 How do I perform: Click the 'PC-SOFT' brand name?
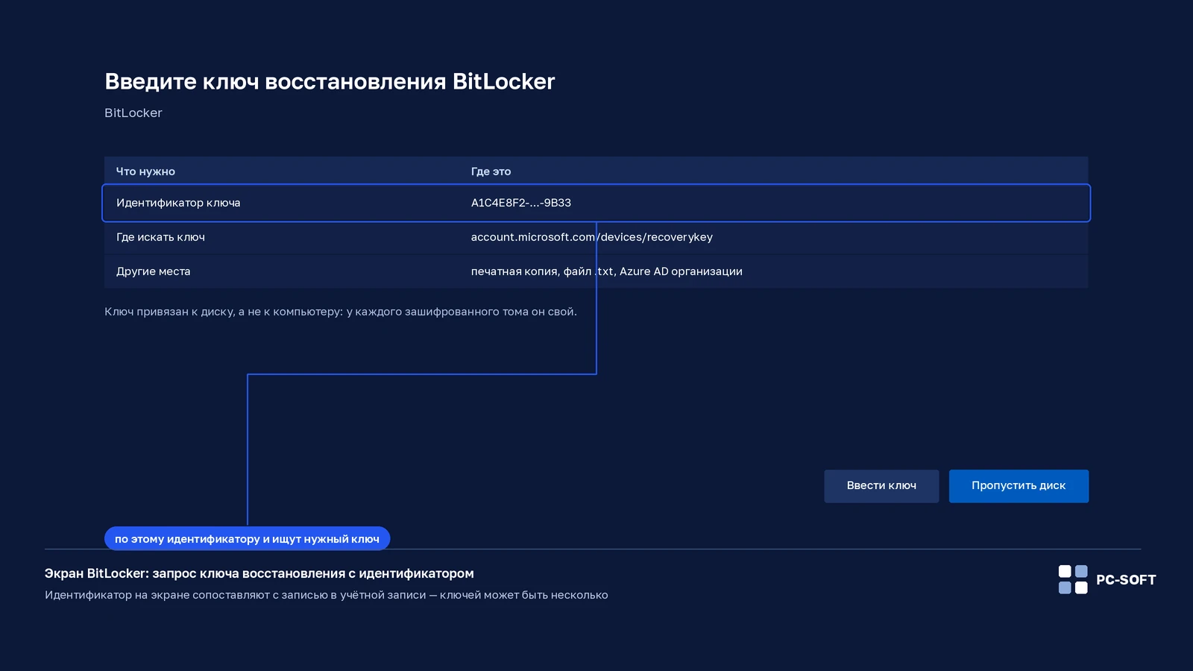tap(1126, 580)
